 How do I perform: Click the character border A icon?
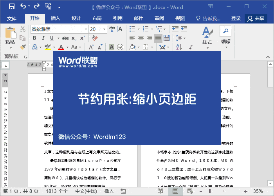tap(120, 29)
